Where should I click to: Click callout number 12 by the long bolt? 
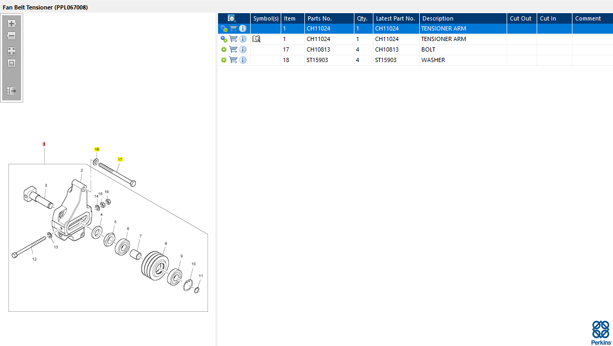(x=34, y=259)
